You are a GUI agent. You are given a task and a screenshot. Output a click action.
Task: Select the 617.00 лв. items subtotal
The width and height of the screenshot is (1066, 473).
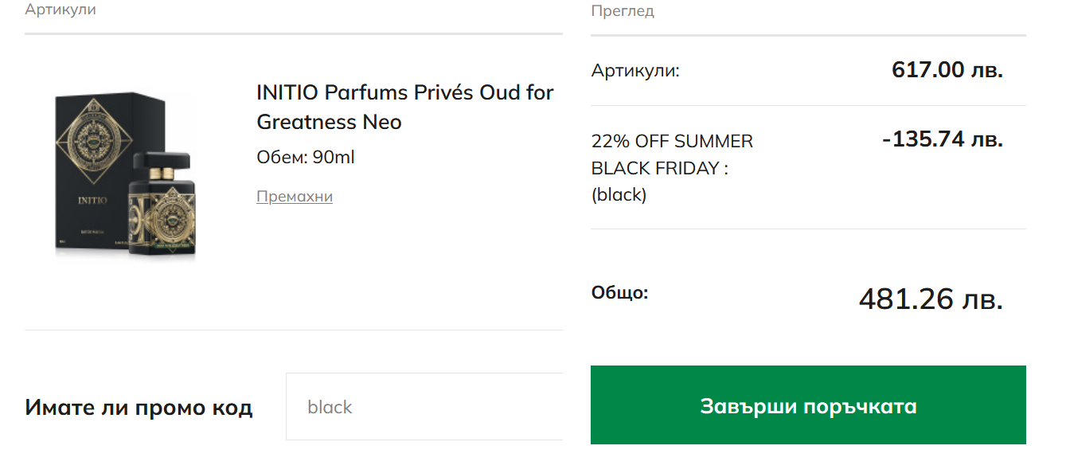[x=947, y=70]
